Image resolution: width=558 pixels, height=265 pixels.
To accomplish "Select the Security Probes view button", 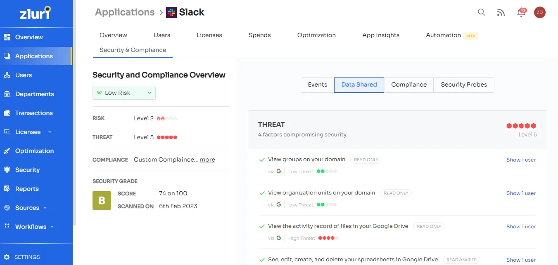I will (464, 84).
